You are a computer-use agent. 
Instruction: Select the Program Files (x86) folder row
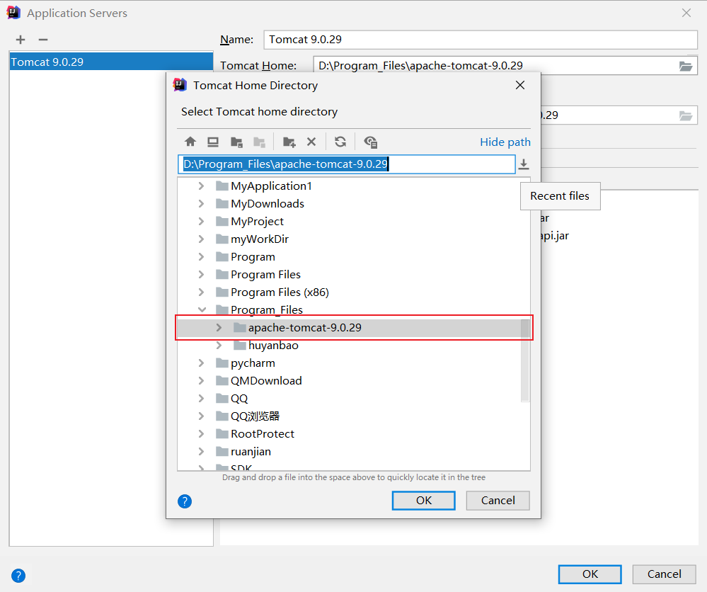click(354, 292)
